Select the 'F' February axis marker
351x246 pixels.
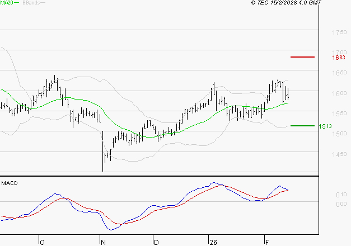tap(267, 242)
